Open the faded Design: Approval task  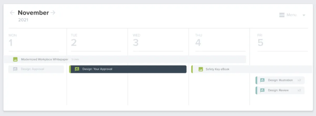[33, 69]
